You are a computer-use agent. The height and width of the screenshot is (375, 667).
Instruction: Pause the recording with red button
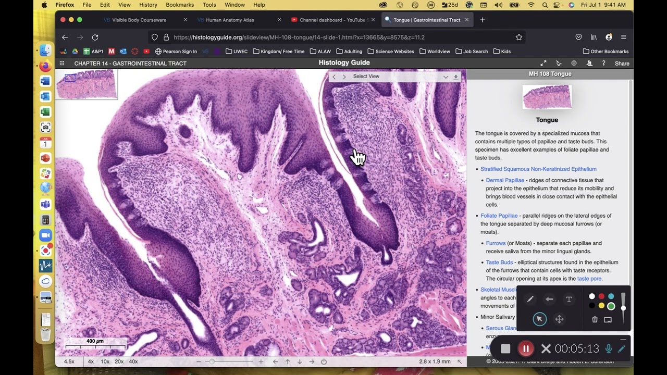(525, 348)
